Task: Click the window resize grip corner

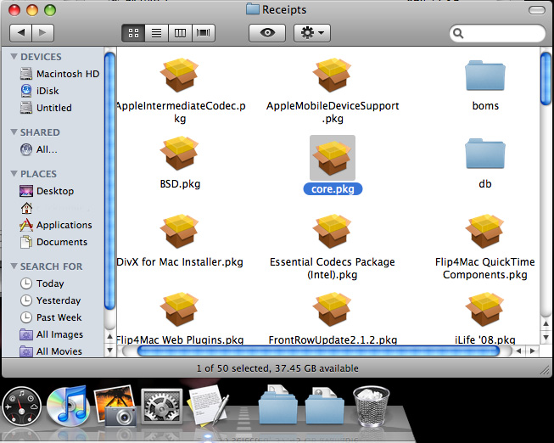Action: click(545, 370)
